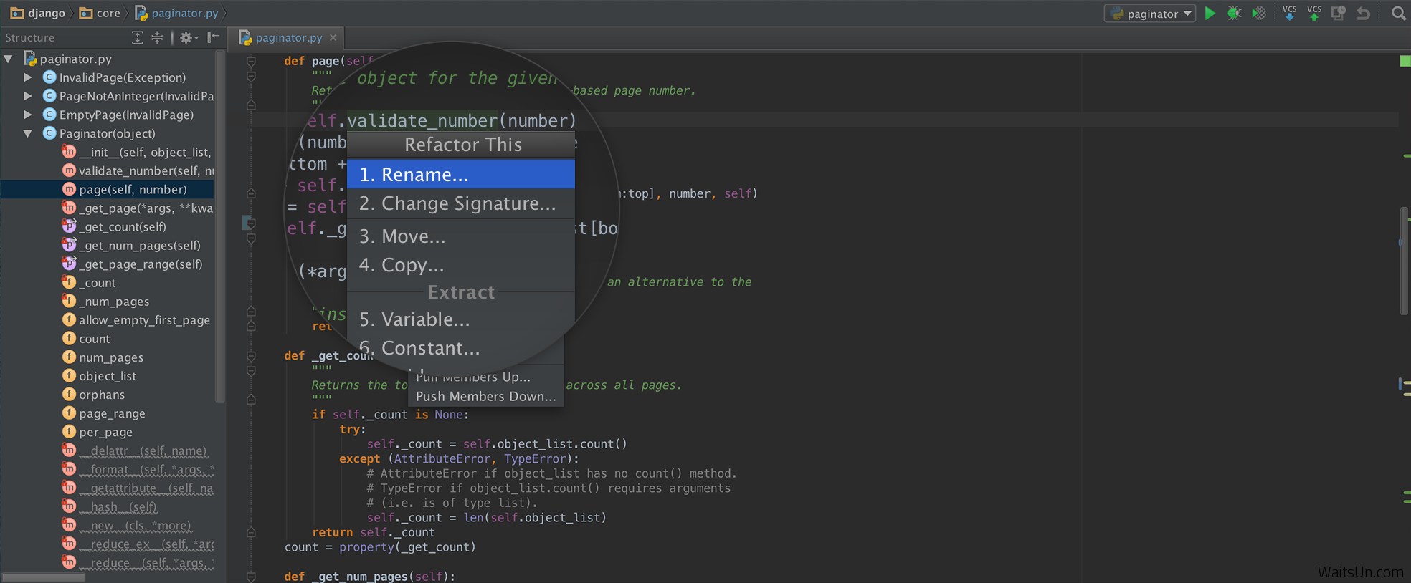1411x583 pixels.
Task: Click VCS update project icon (blue arrow)
Action: [1289, 14]
